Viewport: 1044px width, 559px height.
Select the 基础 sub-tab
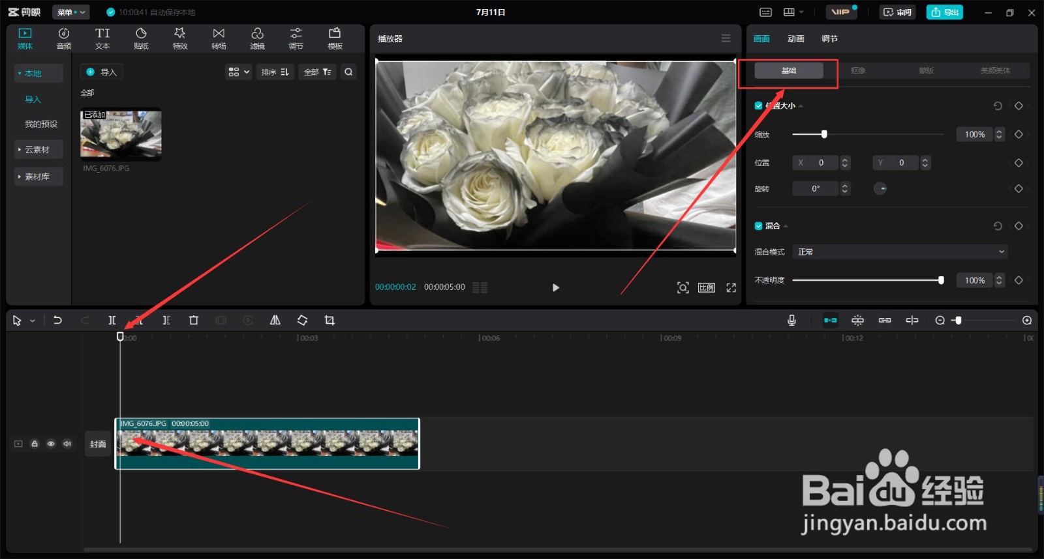click(789, 70)
